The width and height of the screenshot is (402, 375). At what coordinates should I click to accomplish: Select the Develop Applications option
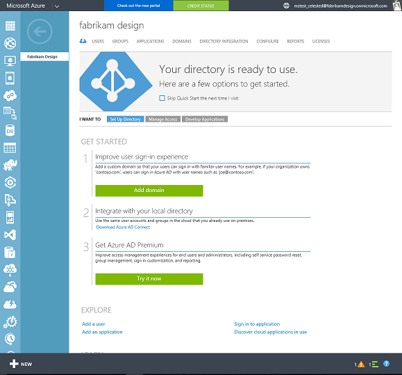point(205,119)
